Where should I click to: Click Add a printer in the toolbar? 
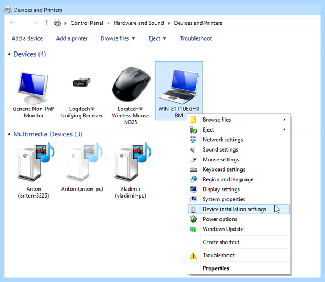pyautogui.click(x=71, y=38)
